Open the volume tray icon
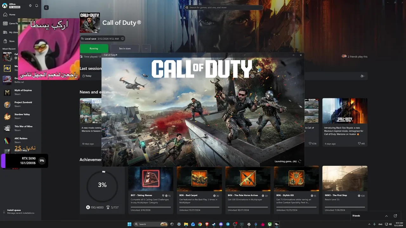The width and height of the screenshot is (406, 228). [390, 224]
